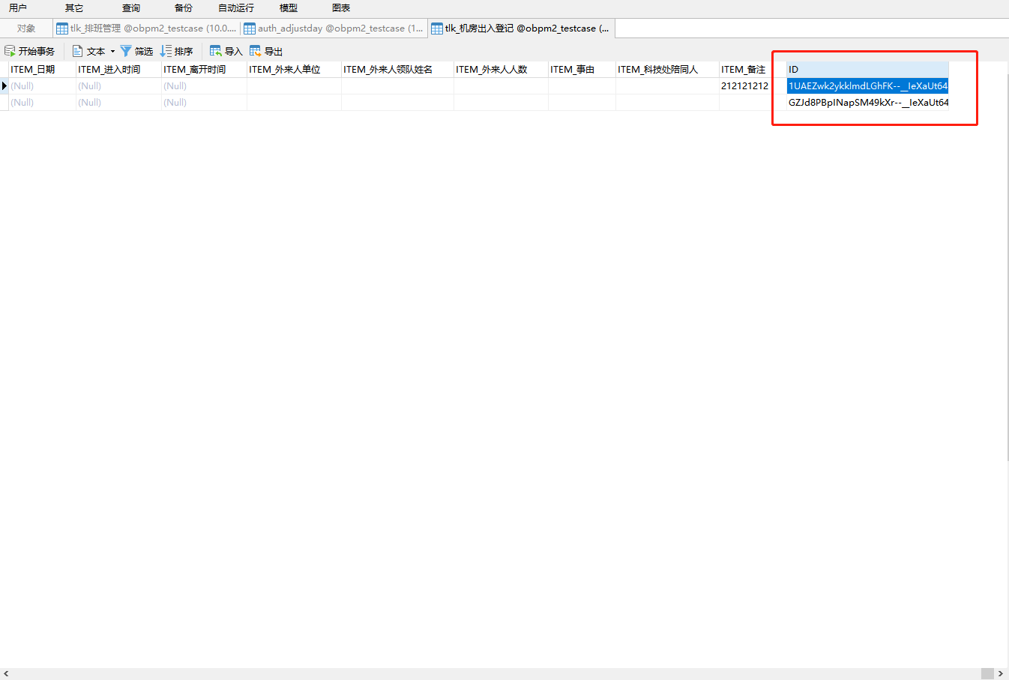
Task: Click the ITEM_外来人领队姓名 column header
Action: pos(397,70)
